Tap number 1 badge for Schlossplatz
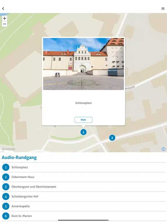Screen dimensions: 167x222 [6, 167]
